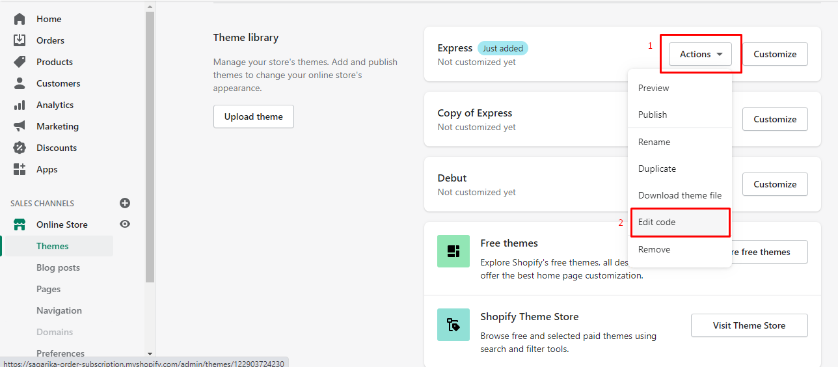Click the Shopify Theme Store heading
The image size is (838, 367).
[530, 317]
